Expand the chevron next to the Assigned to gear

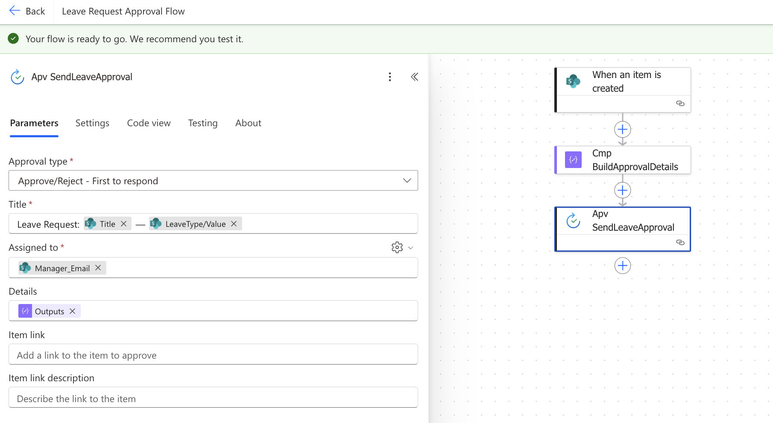(x=411, y=247)
